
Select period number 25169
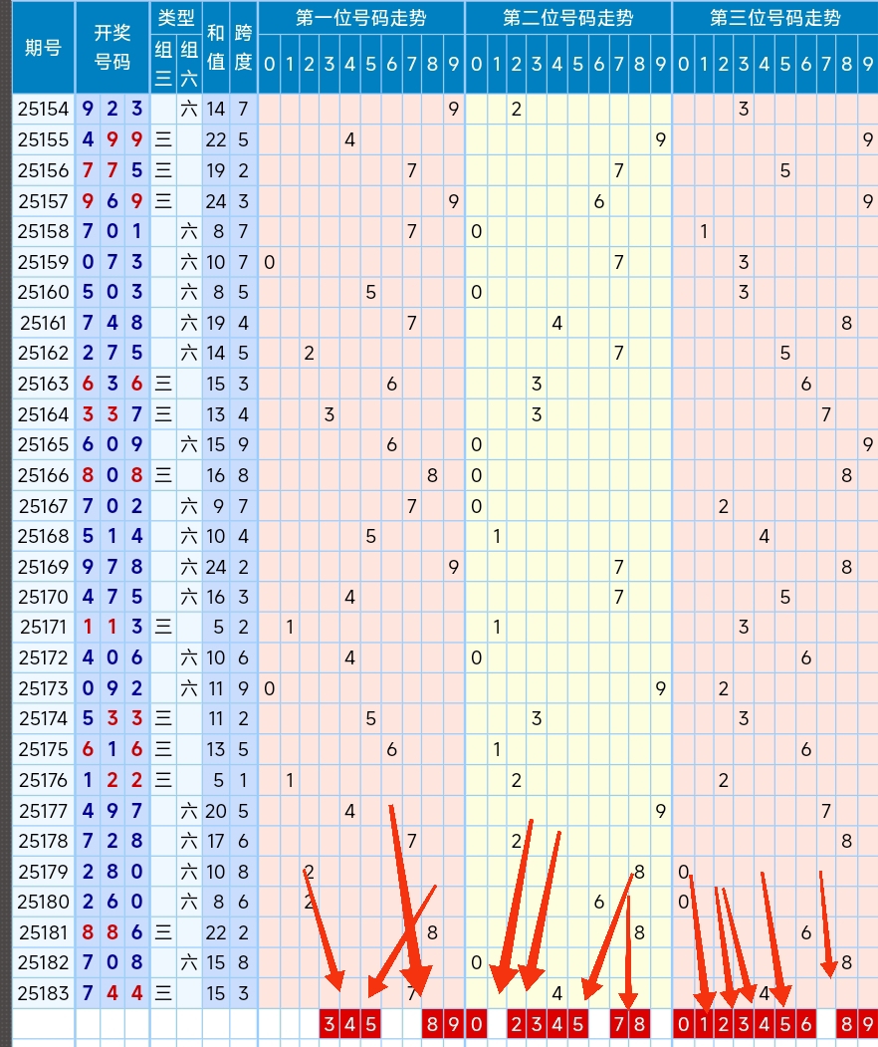coord(44,566)
